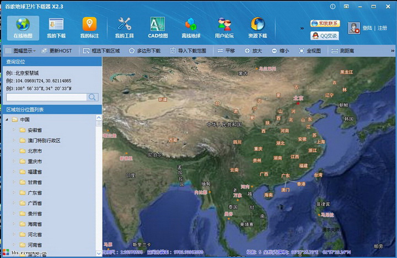
Task: Click the search magnifier icon
Action: 93,97
